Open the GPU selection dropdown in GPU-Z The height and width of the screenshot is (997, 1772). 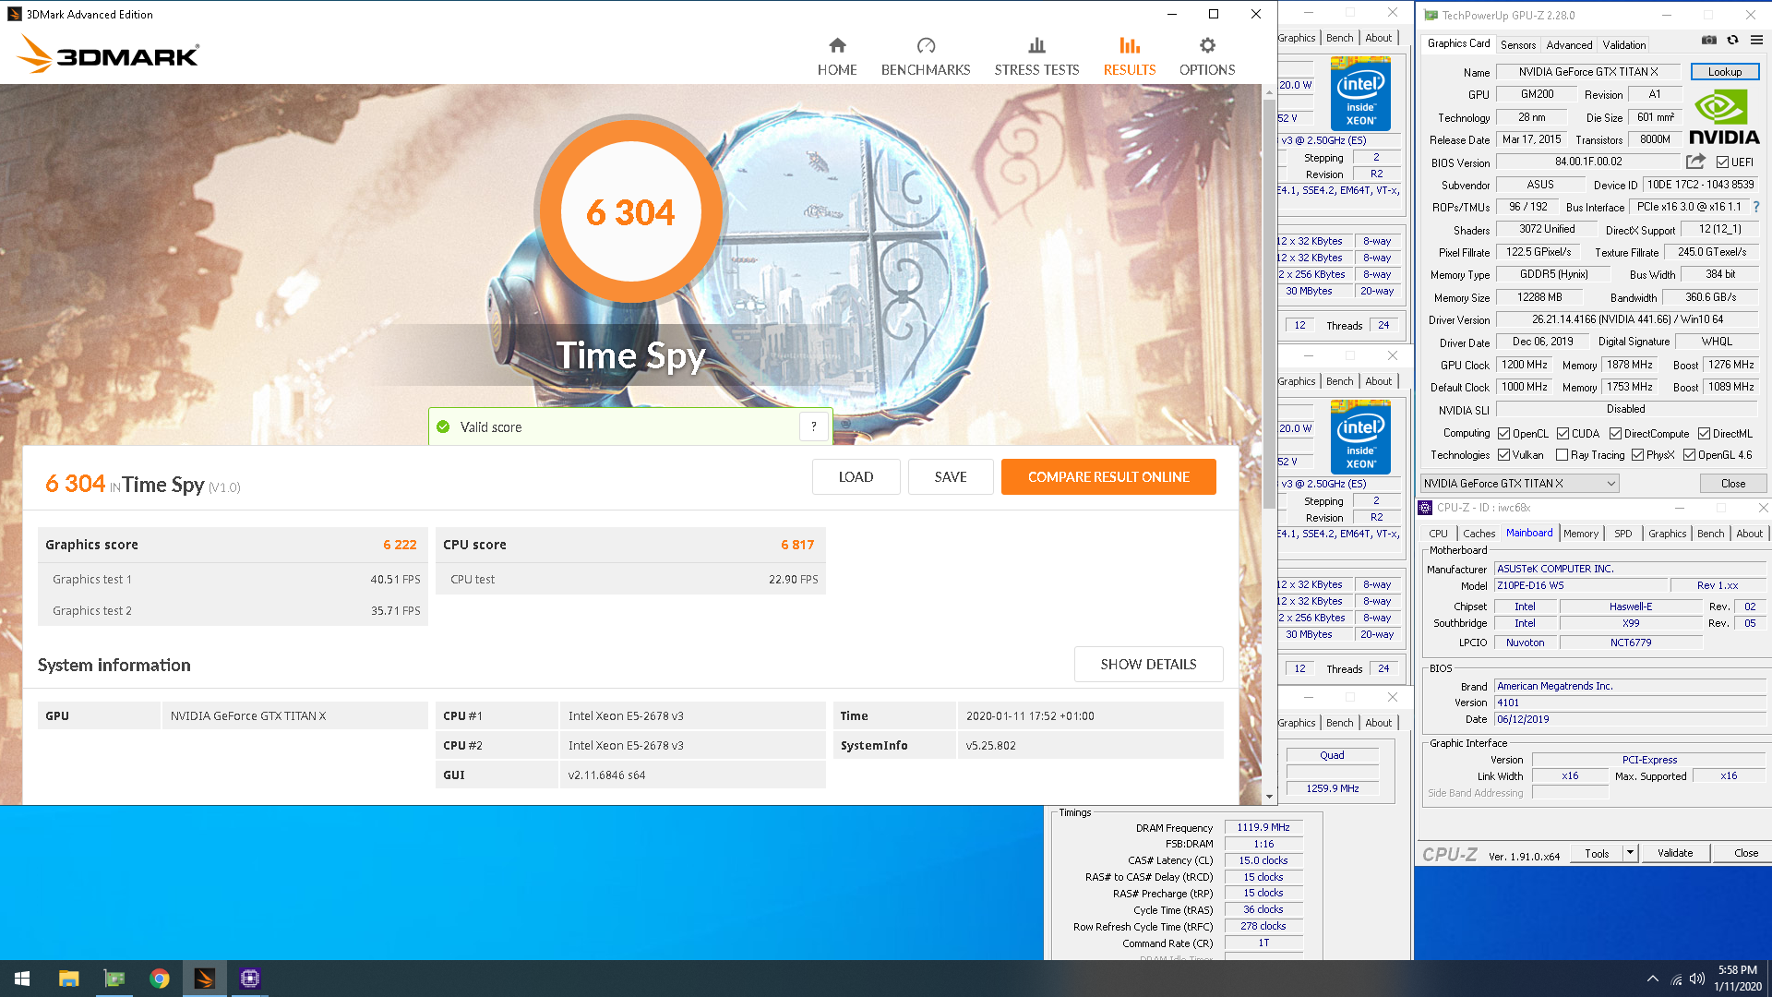pyautogui.click(x=1519, y=483)
